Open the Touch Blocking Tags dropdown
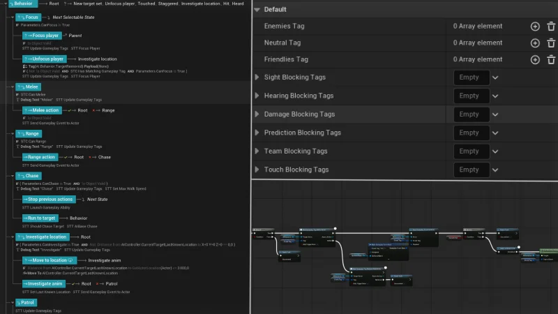This screenshot has width=558, height=314. (x=495, y=170)
